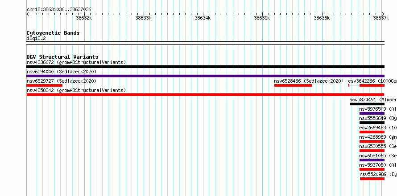Open the nsv6594040 (Sedlazeck2020) label

tap(62, 72)
